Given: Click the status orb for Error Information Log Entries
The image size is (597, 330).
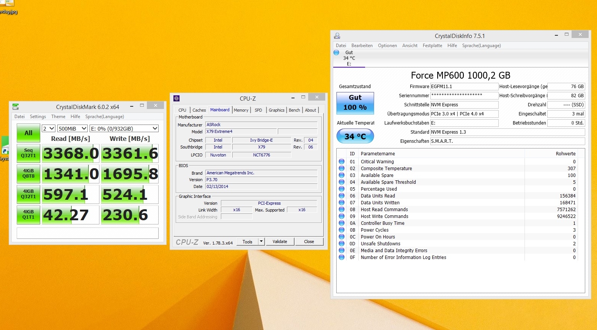Looking at the screenshot, I should (x=342, y=257).
